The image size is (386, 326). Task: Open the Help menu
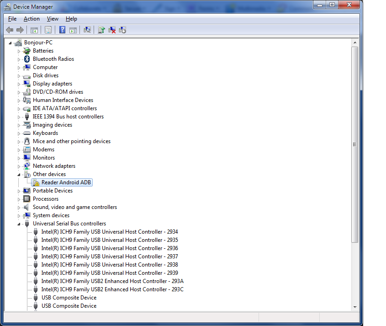point(71,19)
